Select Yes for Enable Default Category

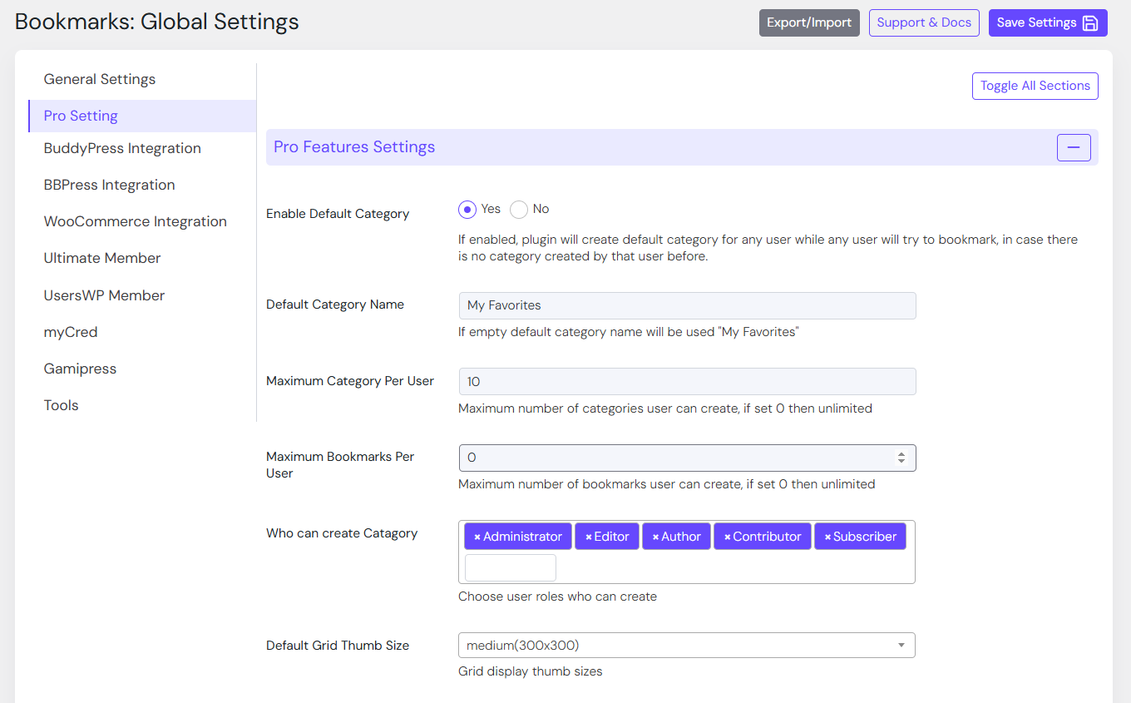coord(467,210)
